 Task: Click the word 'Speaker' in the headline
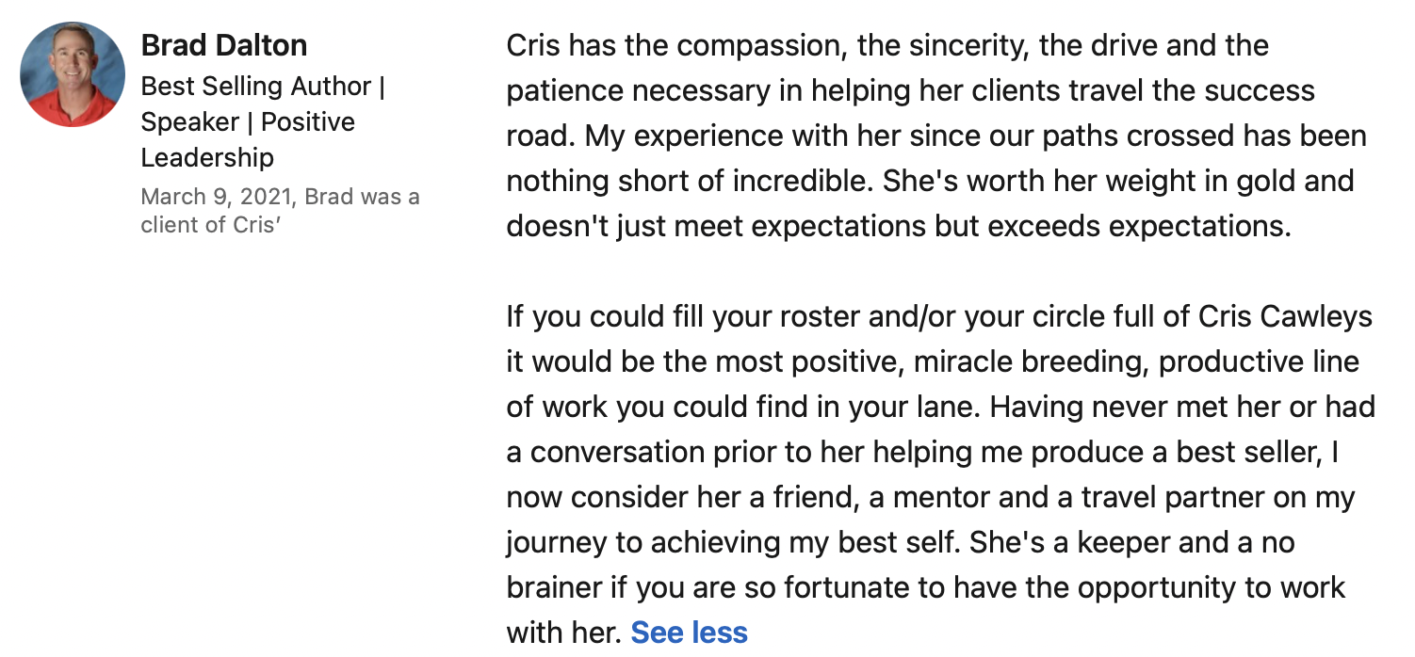(189, 122)
